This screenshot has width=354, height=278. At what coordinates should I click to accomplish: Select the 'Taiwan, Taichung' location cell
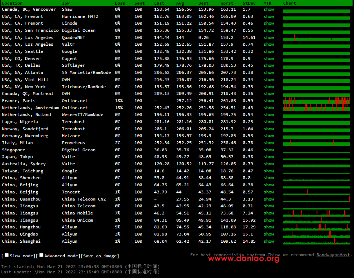(23, 171)
